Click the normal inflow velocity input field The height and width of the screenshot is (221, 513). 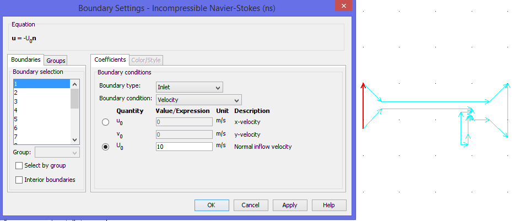click(184, 147)
